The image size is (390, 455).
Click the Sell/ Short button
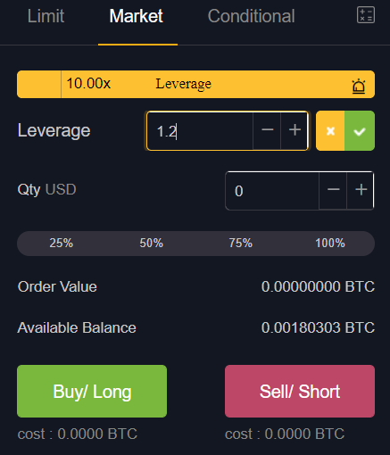click(x=300, y=391)
